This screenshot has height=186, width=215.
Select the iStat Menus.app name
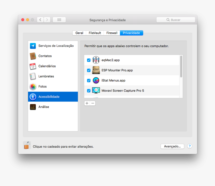[113, 80]
